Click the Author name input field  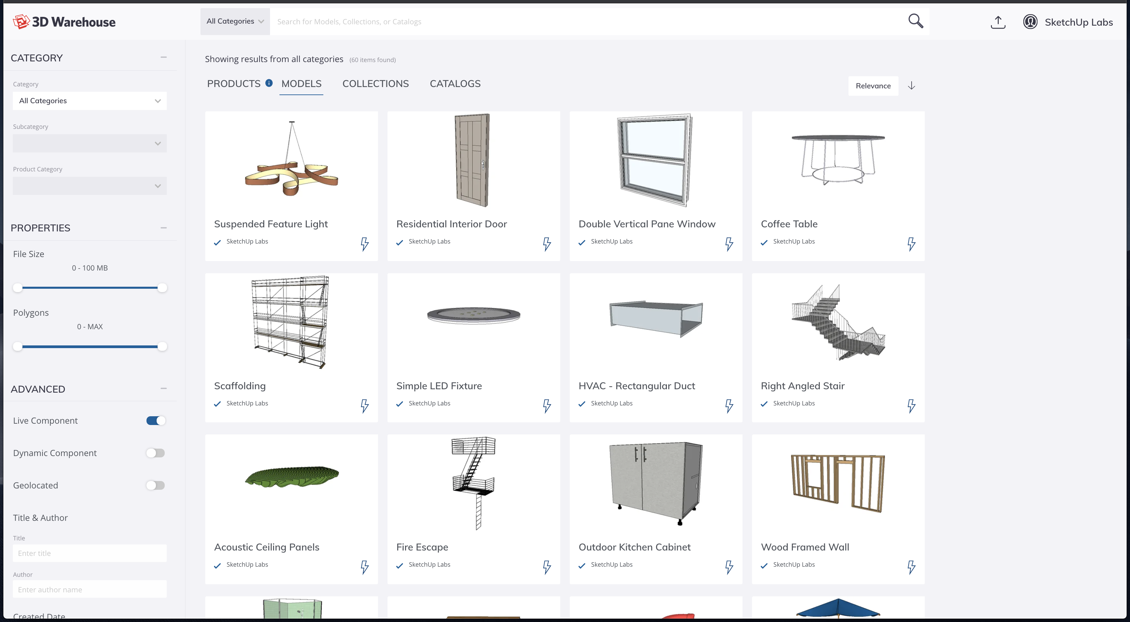pos(89,590)
